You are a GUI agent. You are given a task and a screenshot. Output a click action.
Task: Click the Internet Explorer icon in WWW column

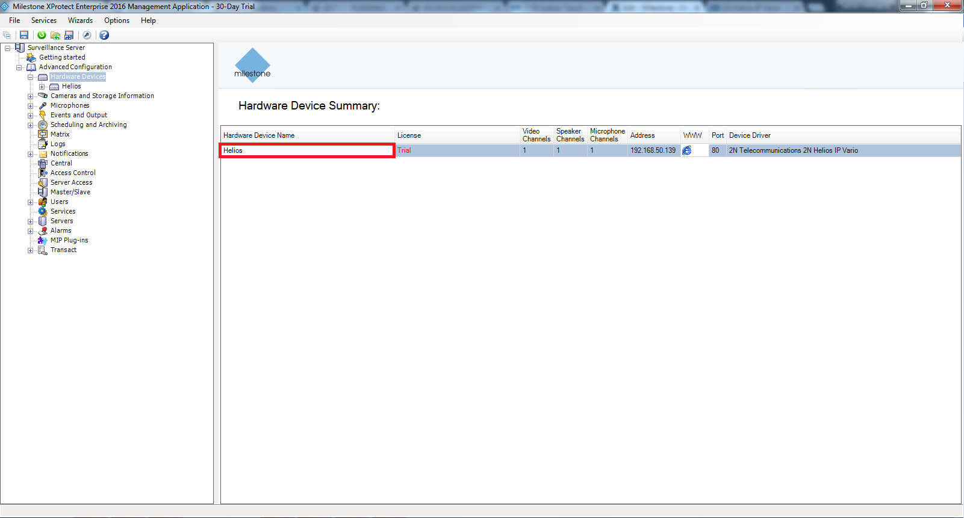(x=687, y=150)
